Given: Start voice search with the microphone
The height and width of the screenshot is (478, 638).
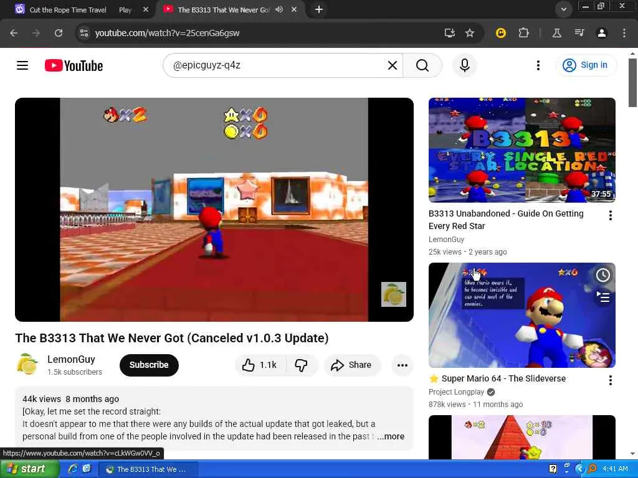Looking at the screenshot, I should 465,65.
